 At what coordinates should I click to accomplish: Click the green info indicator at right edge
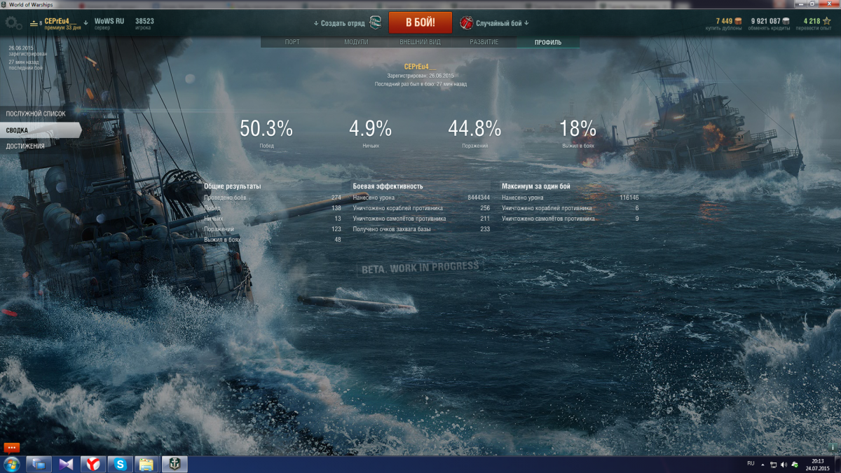(x=833, y=446)
